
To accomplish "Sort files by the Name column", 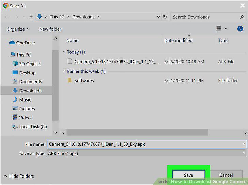I will pos(72,41).
